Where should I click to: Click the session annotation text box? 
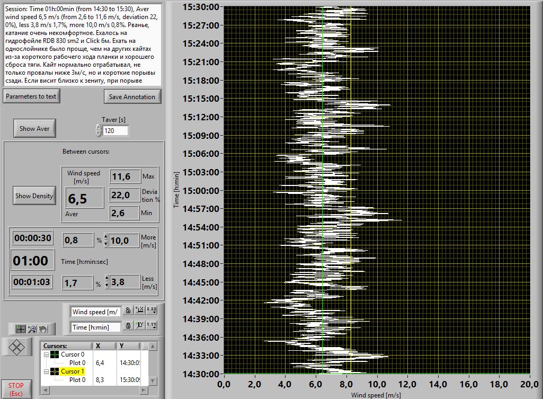[83, 45]
